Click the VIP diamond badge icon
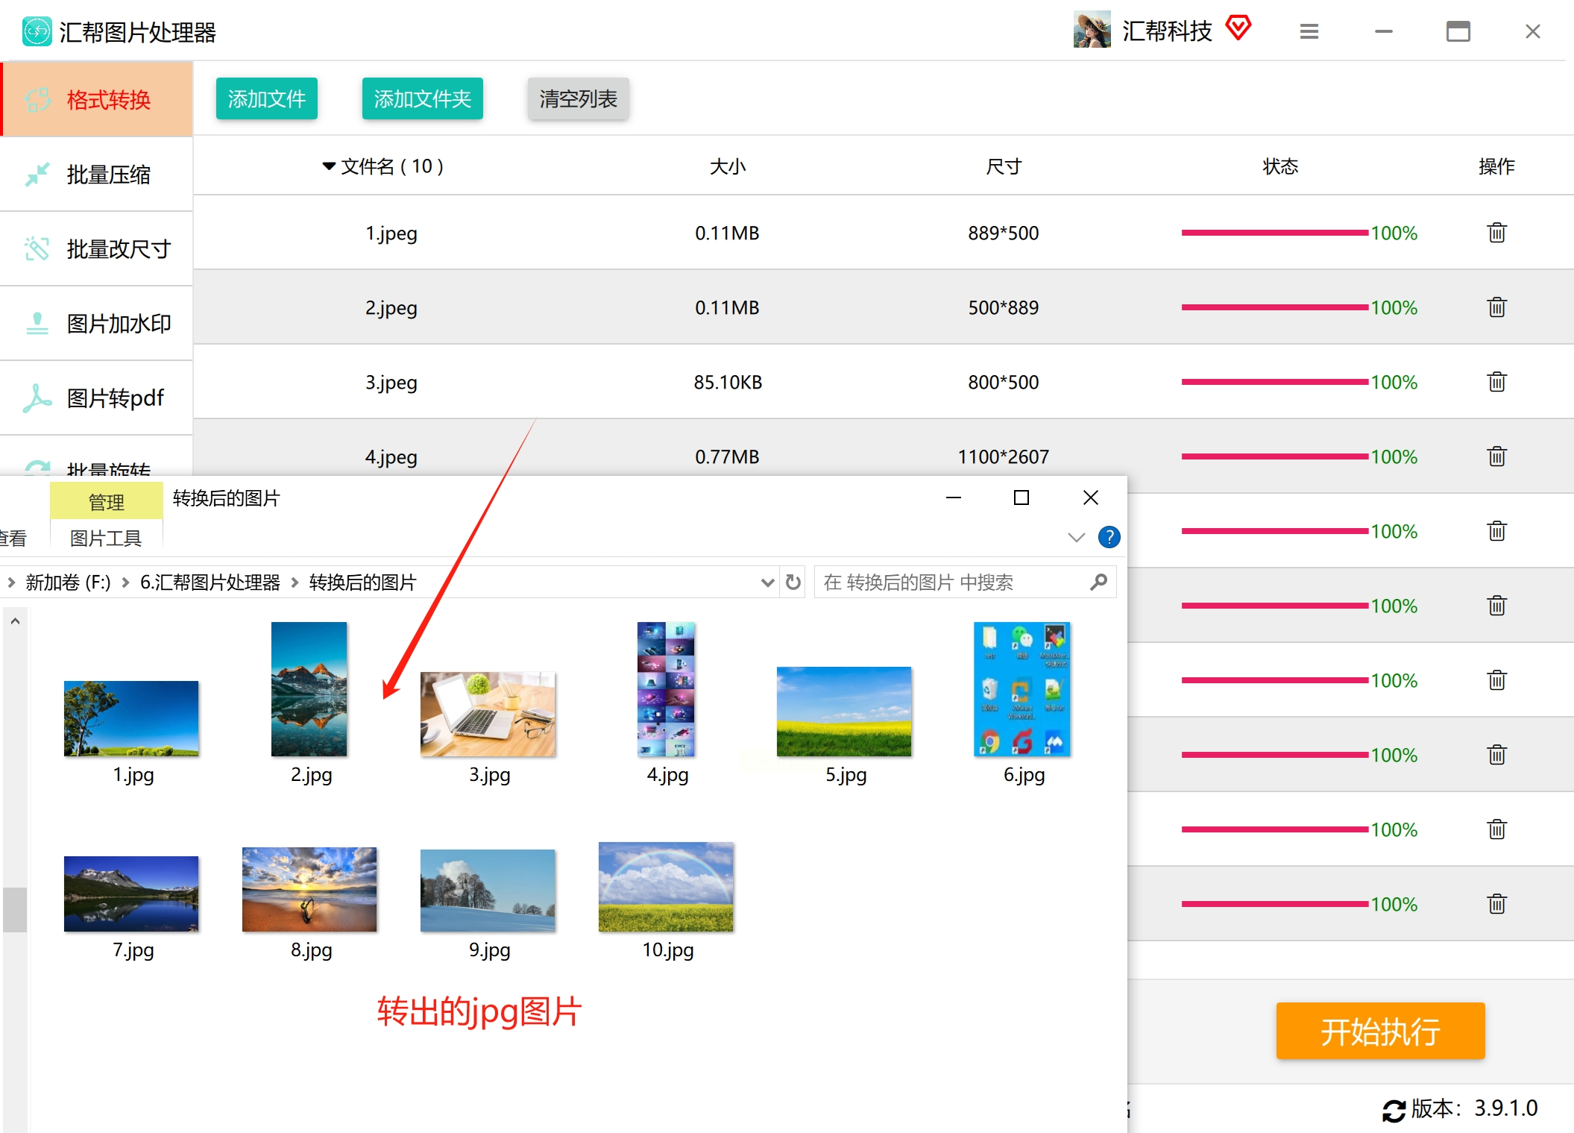 (x=1238, y=28)
